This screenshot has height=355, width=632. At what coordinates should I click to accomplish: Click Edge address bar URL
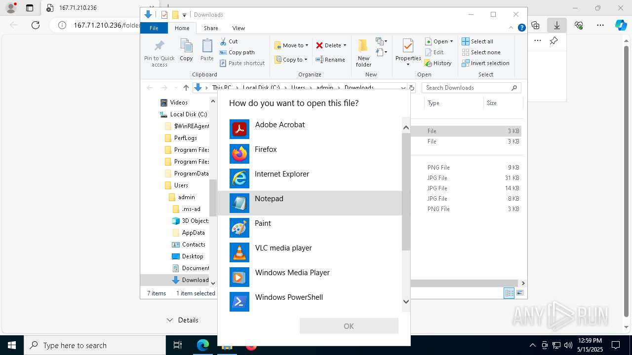(x=107, y=25)
